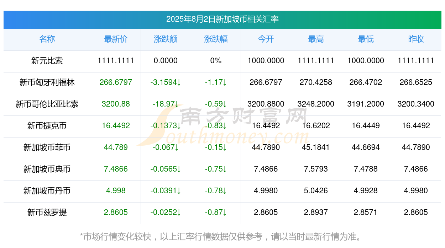Select the 今开 column header
Screen dimensions: 445x248
[x=266, y=39]
